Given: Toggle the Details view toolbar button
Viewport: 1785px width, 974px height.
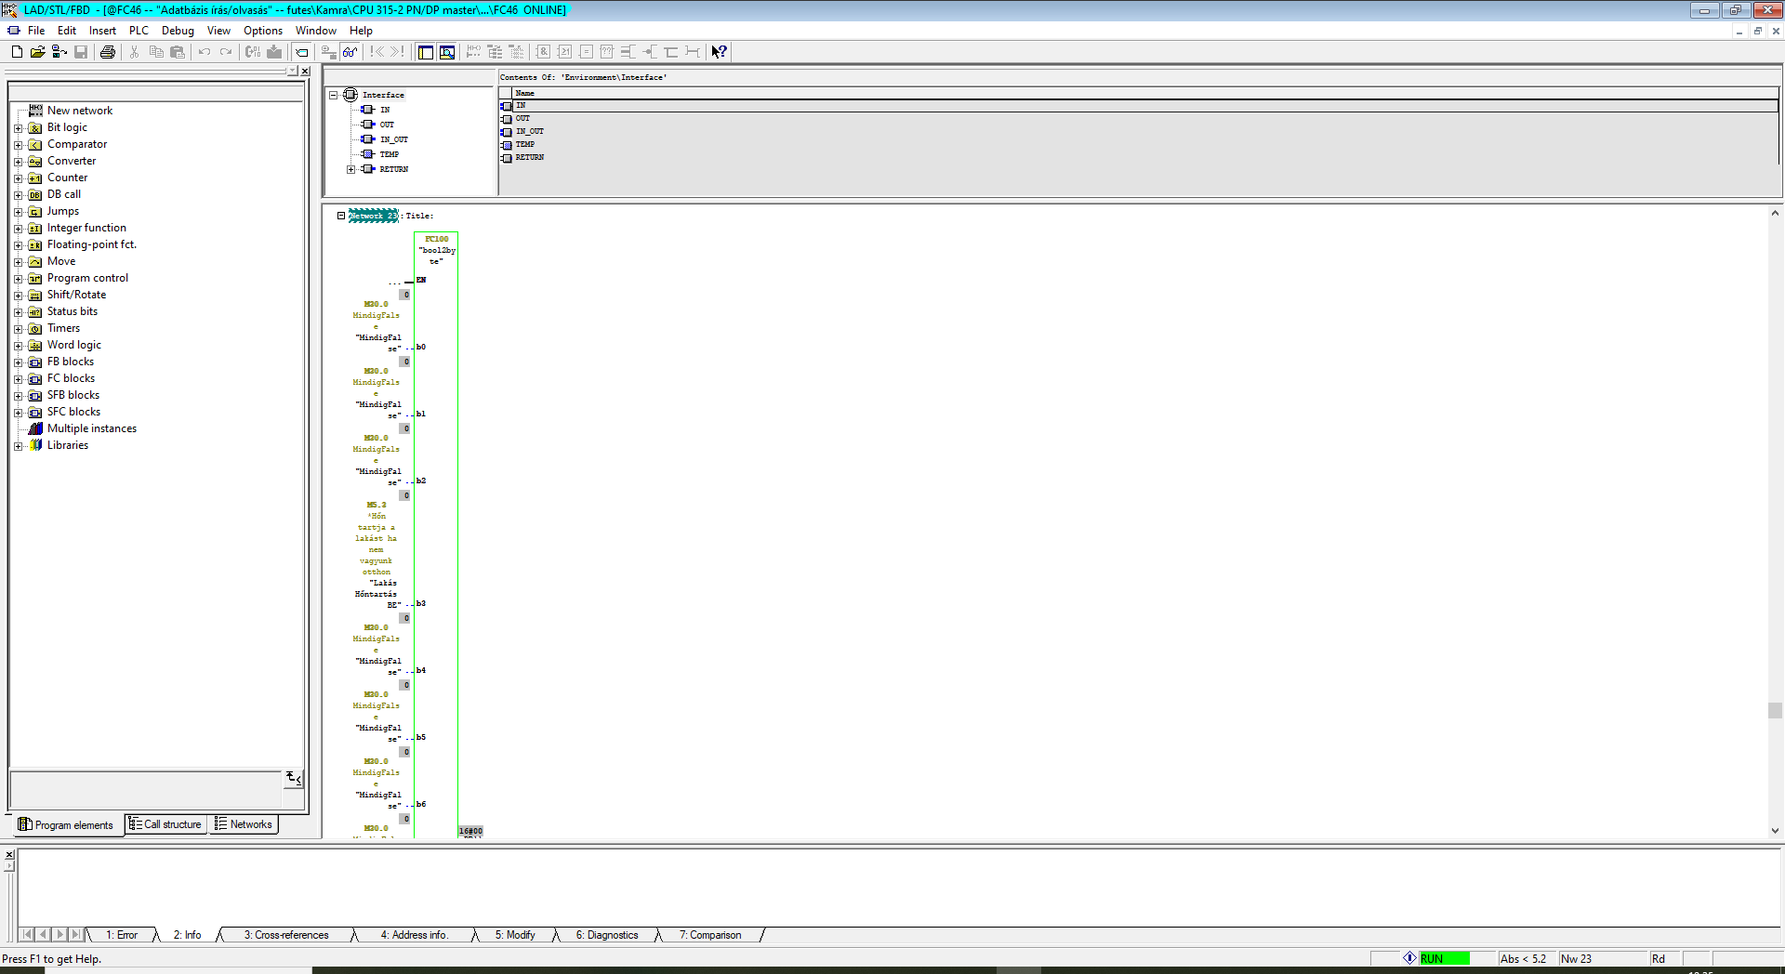Looking at the screenshot, I should [x=447, y=52].
